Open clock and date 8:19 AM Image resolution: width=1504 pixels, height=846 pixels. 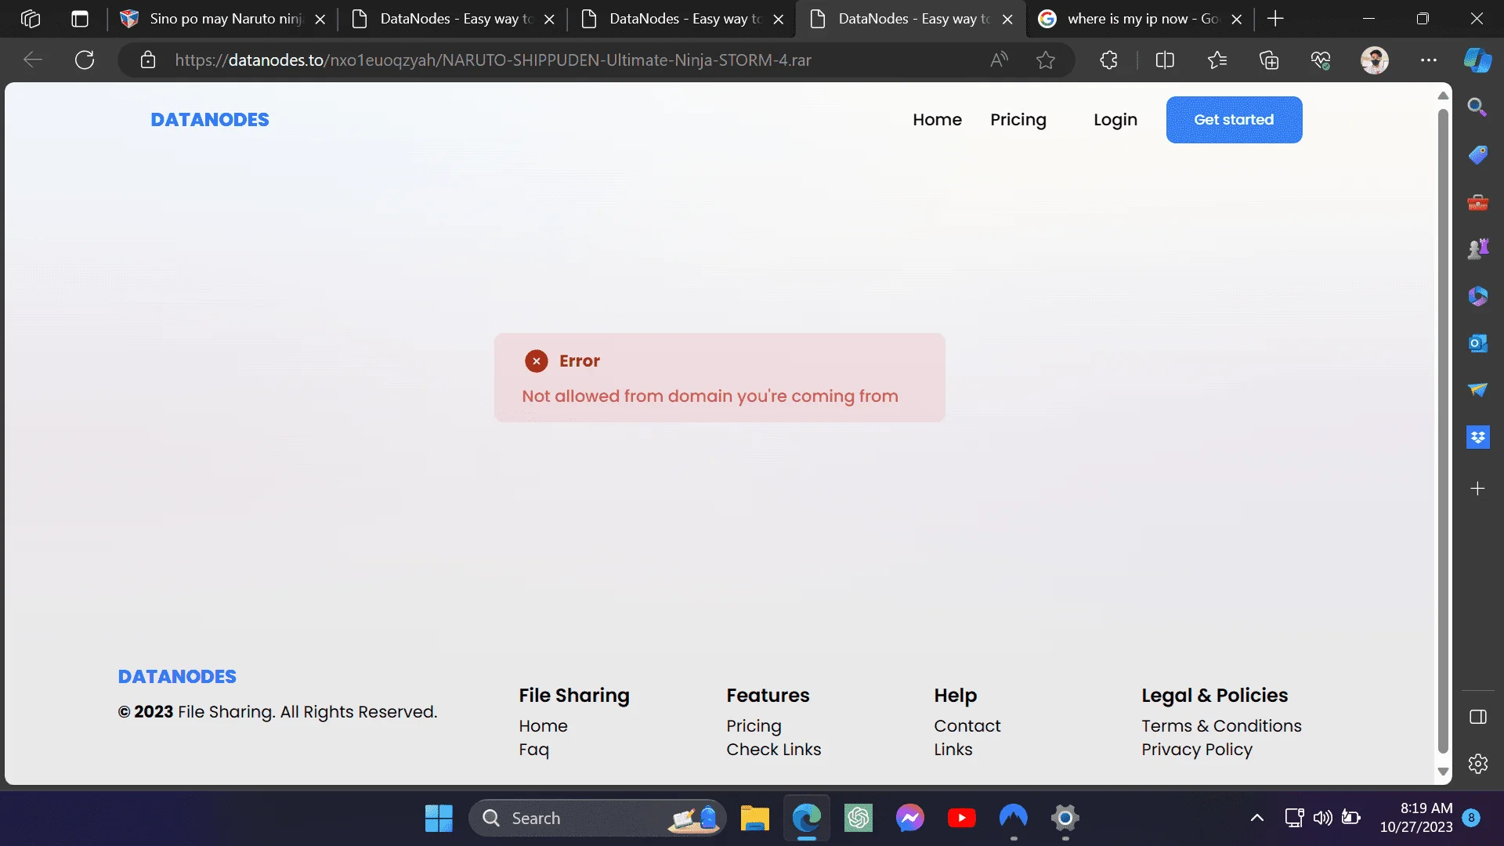1416,818
